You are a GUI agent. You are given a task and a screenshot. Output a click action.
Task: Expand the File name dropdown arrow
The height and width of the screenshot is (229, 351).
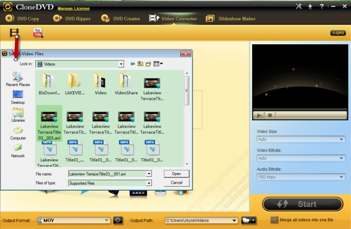(149, 174)
